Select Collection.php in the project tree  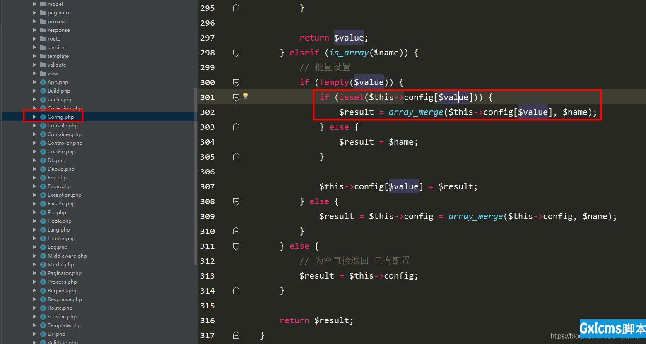(65, 108)
